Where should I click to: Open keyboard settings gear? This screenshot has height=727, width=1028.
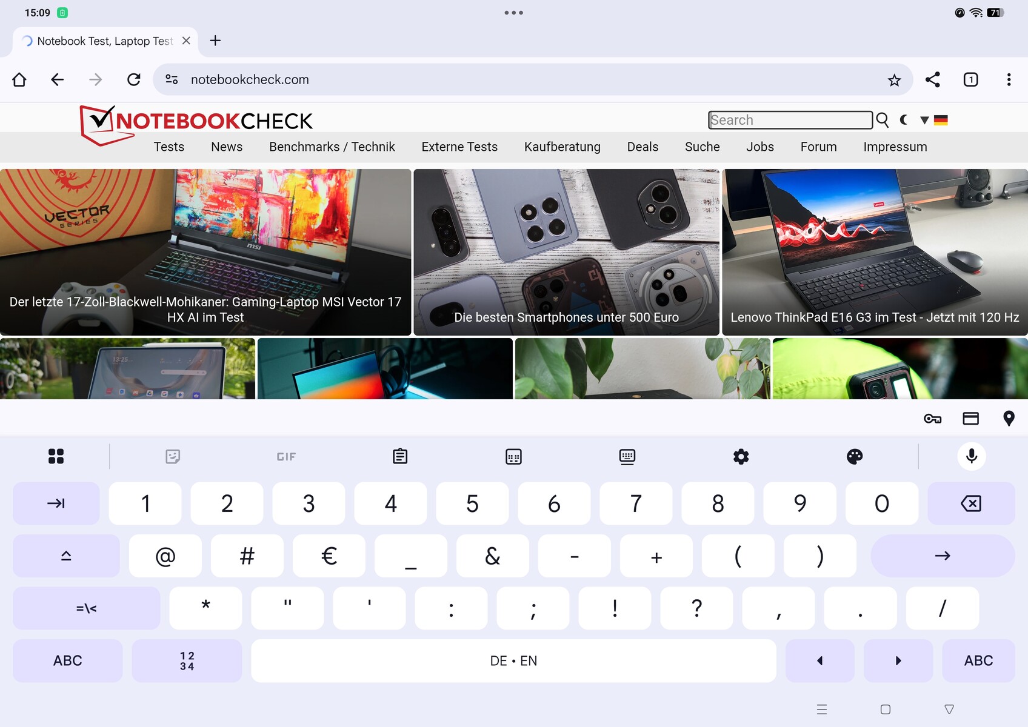pyautogui.click(x=741, y=456)
